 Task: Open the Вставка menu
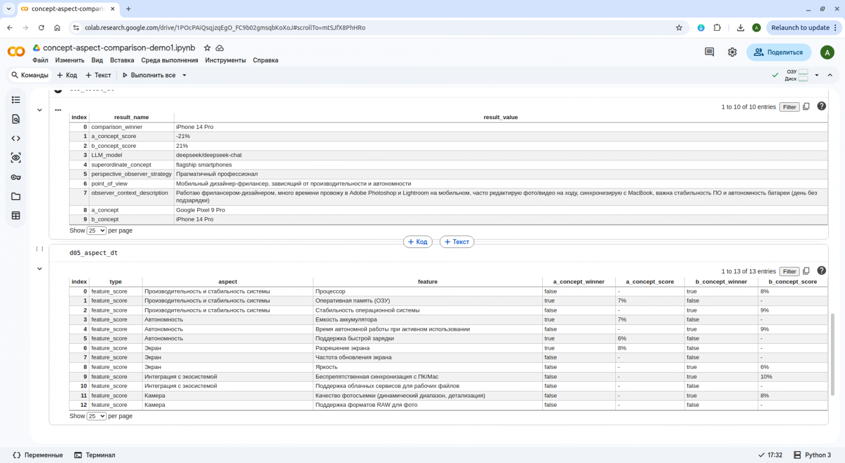tap(122, 60)
